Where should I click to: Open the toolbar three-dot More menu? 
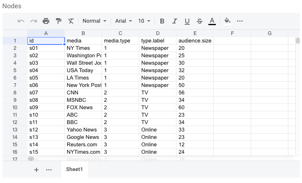pyautogui.click(x=240, y=21)
